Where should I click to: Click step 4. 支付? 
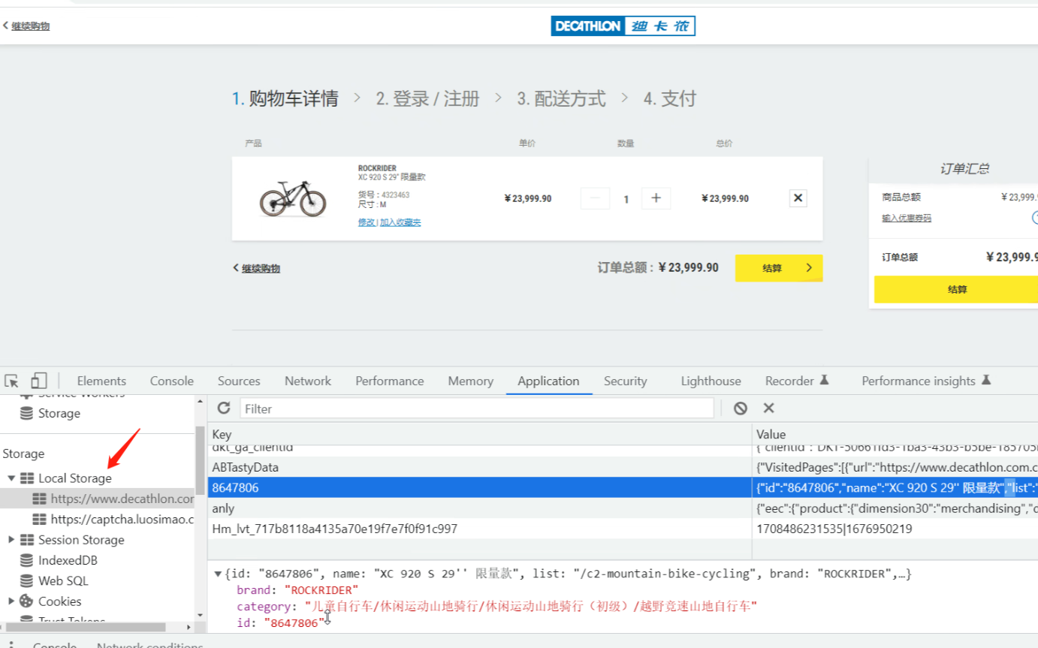[670, 98]
